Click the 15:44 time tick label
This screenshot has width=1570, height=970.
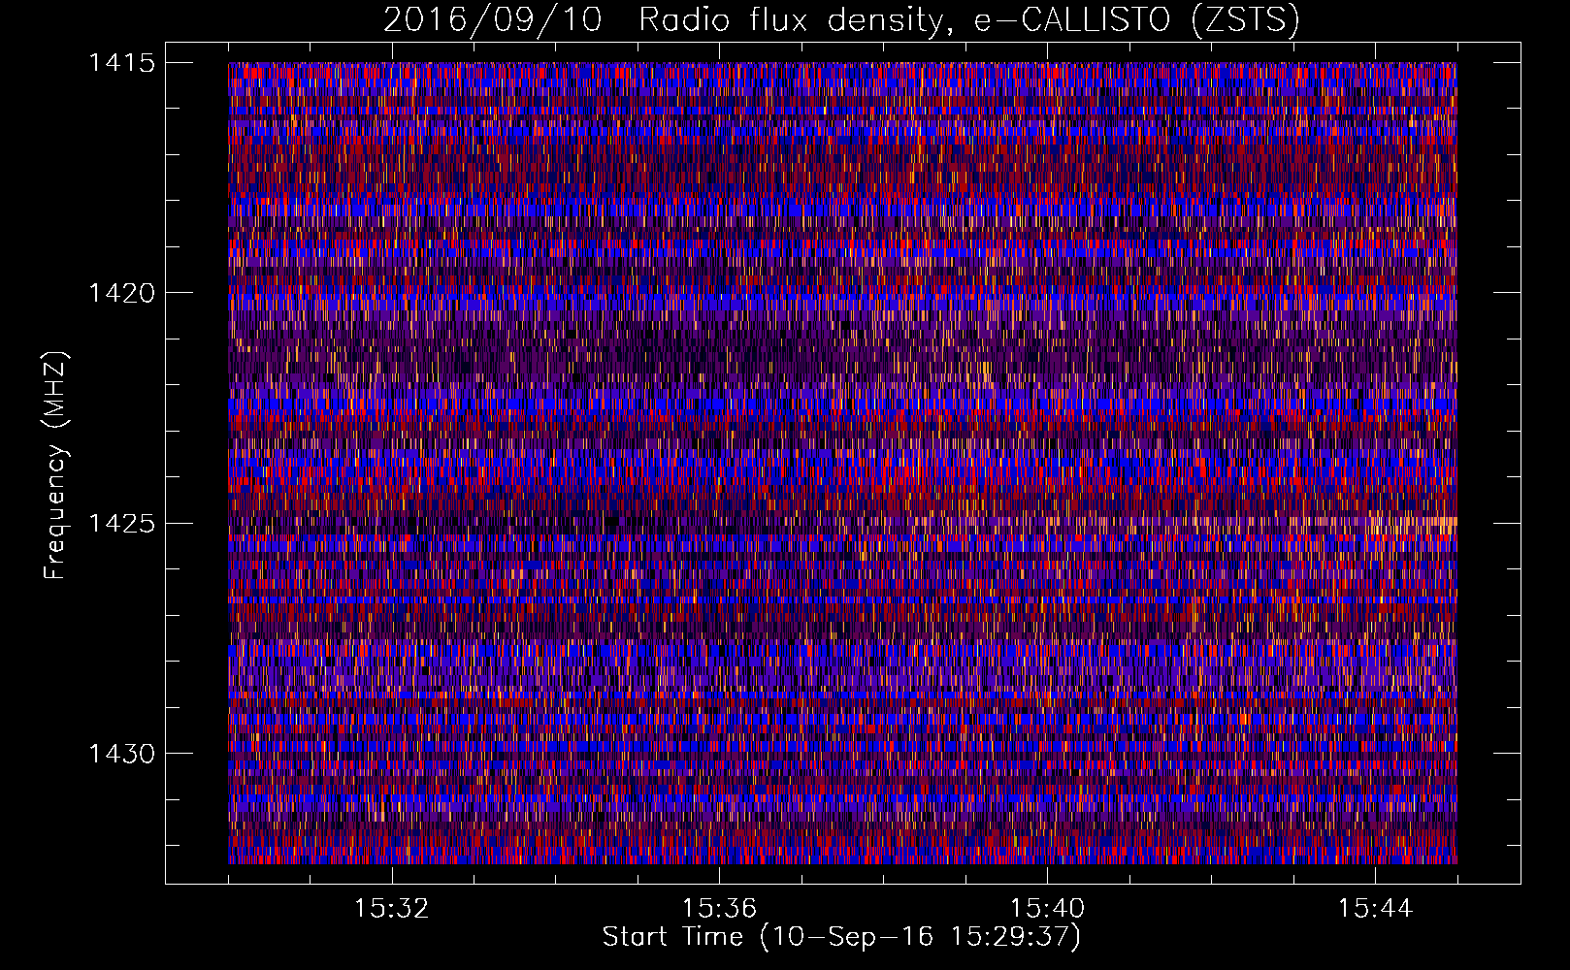click(1375, 909)
